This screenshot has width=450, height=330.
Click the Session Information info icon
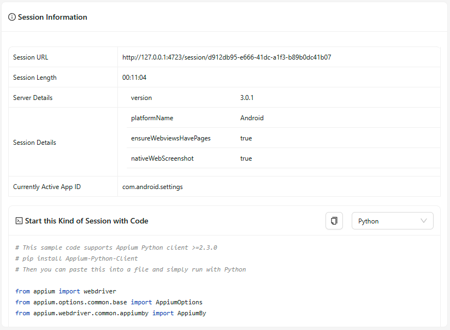11,17
